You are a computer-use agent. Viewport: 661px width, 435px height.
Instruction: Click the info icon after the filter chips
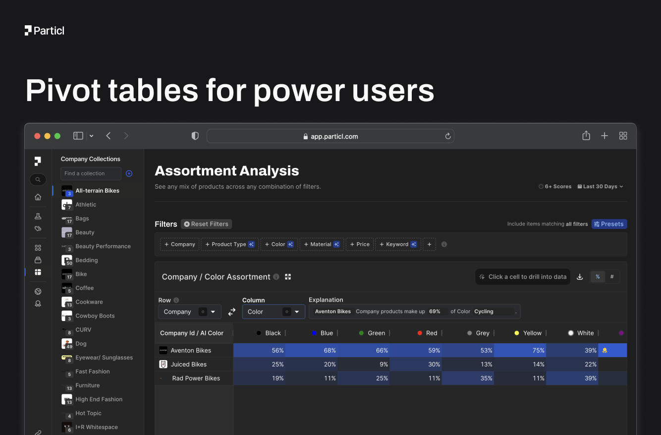pos(444,244)
